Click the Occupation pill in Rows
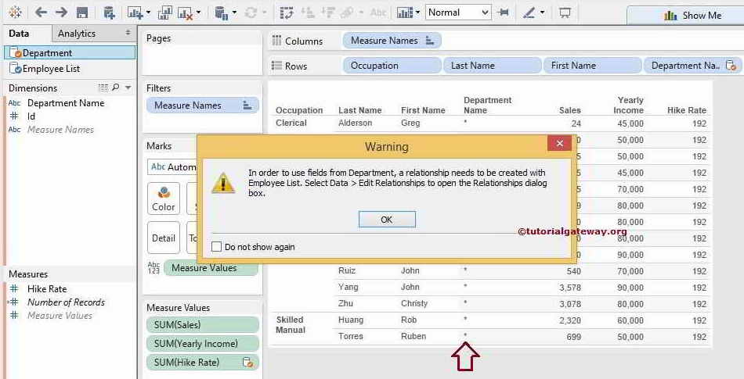Viewport: 744px width, 379px height. click(x=392, y=66)
